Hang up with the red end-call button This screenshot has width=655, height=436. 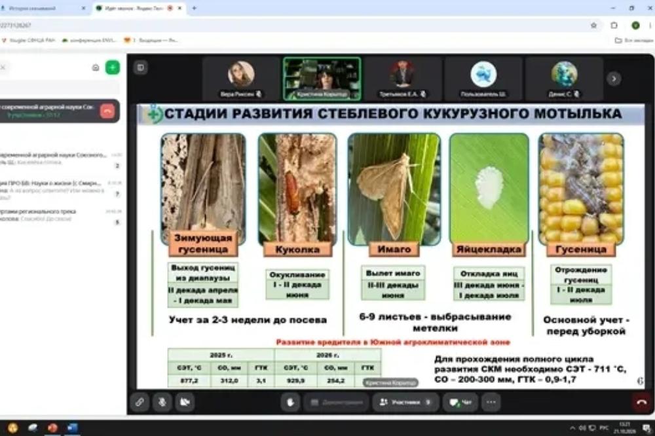click(642, 402)
